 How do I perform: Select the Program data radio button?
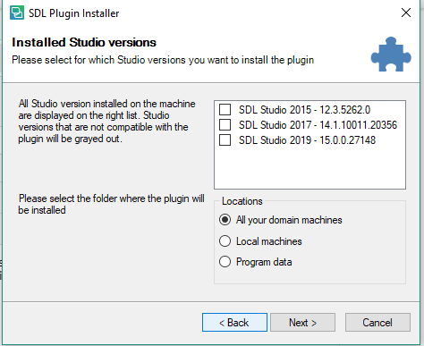pos(225,262)
